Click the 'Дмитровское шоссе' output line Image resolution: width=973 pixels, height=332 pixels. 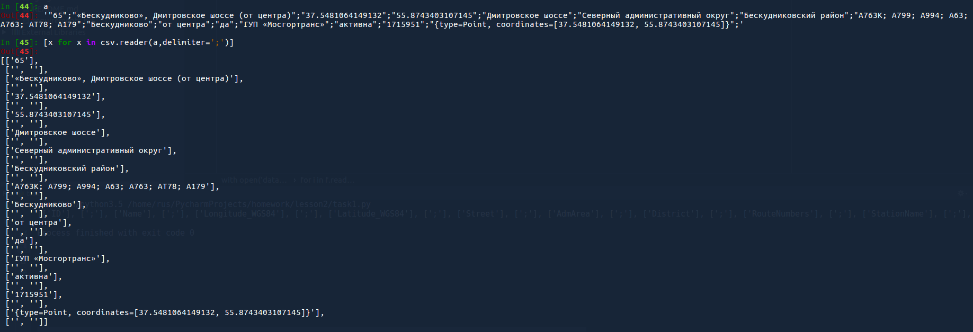tap(57, 132)
